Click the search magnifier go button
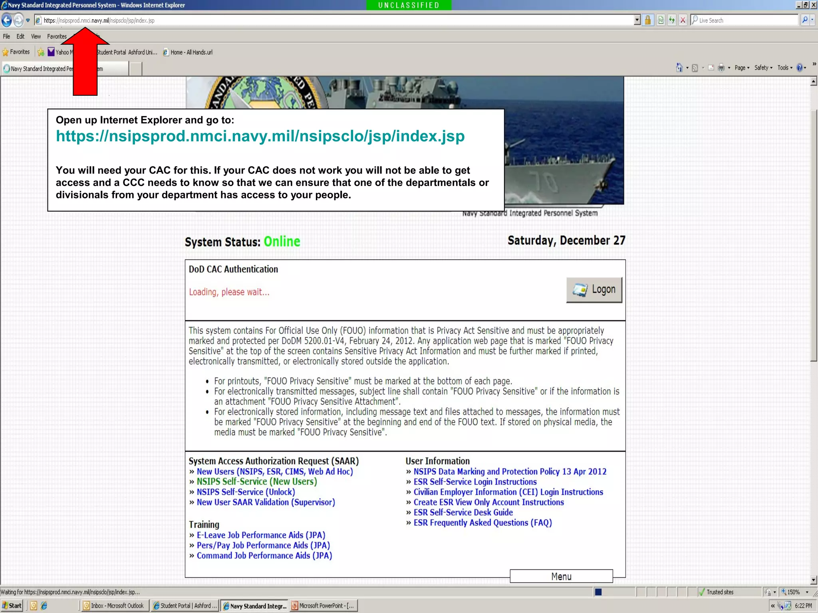 point(805,20)
